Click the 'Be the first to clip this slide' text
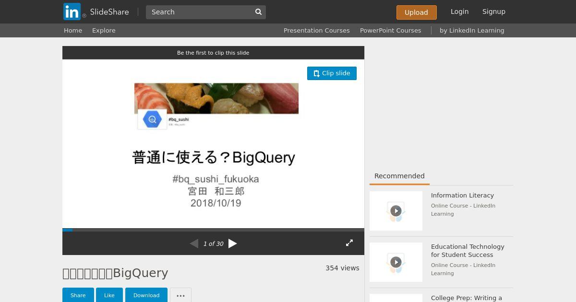Image resolution: width=576 pixels, height=302 pixels. pyautogui.click(x=213, y=53)
